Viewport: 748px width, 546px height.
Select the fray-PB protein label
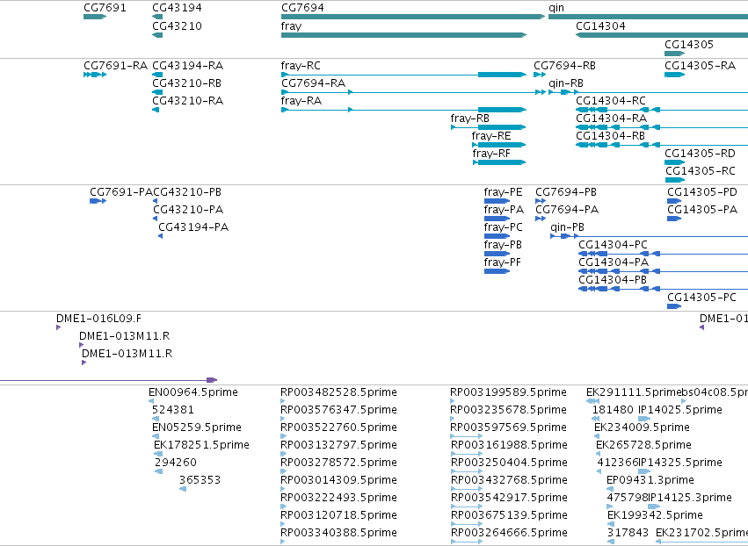503,246
